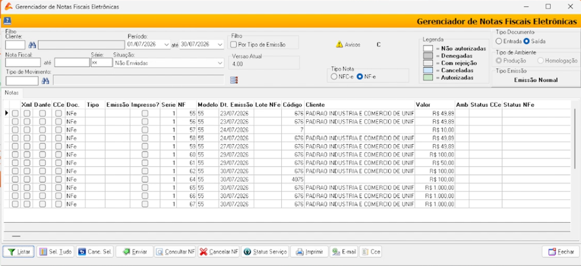The height and width of the screenshot is (266, 581).
Task: Select NF-e note type
Action: click(359, 77)
